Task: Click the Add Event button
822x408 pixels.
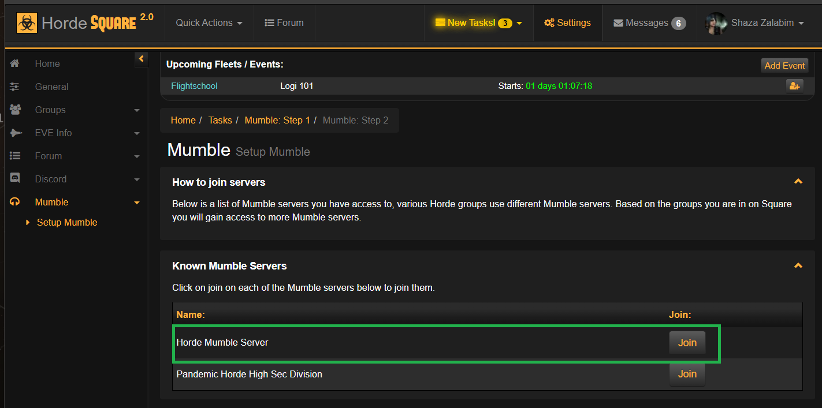Action: click(x=784, y=65)
